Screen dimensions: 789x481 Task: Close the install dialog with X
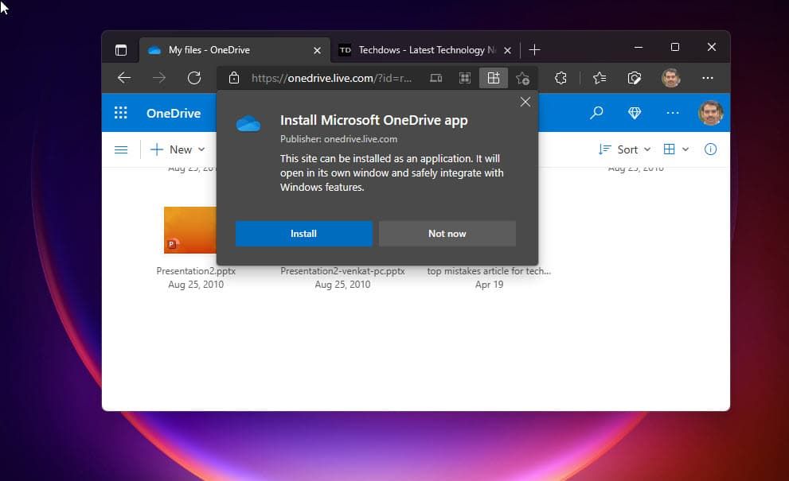tap(525, 102)
